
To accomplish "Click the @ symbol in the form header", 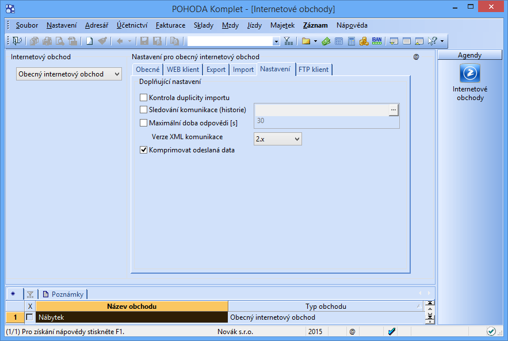I will tap(417, 57).
